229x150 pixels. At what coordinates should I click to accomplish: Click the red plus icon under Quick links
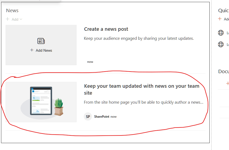tap(220, 19)
